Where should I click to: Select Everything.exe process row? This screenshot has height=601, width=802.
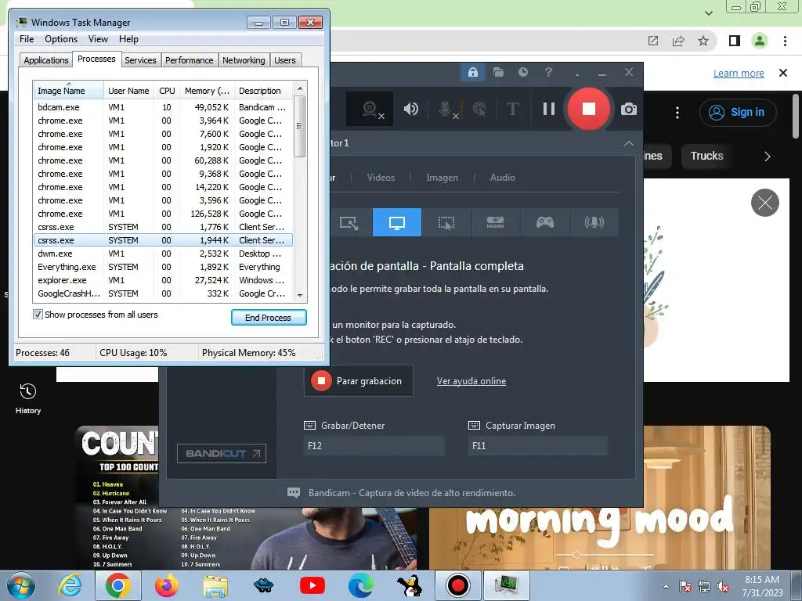pos(163,267)
